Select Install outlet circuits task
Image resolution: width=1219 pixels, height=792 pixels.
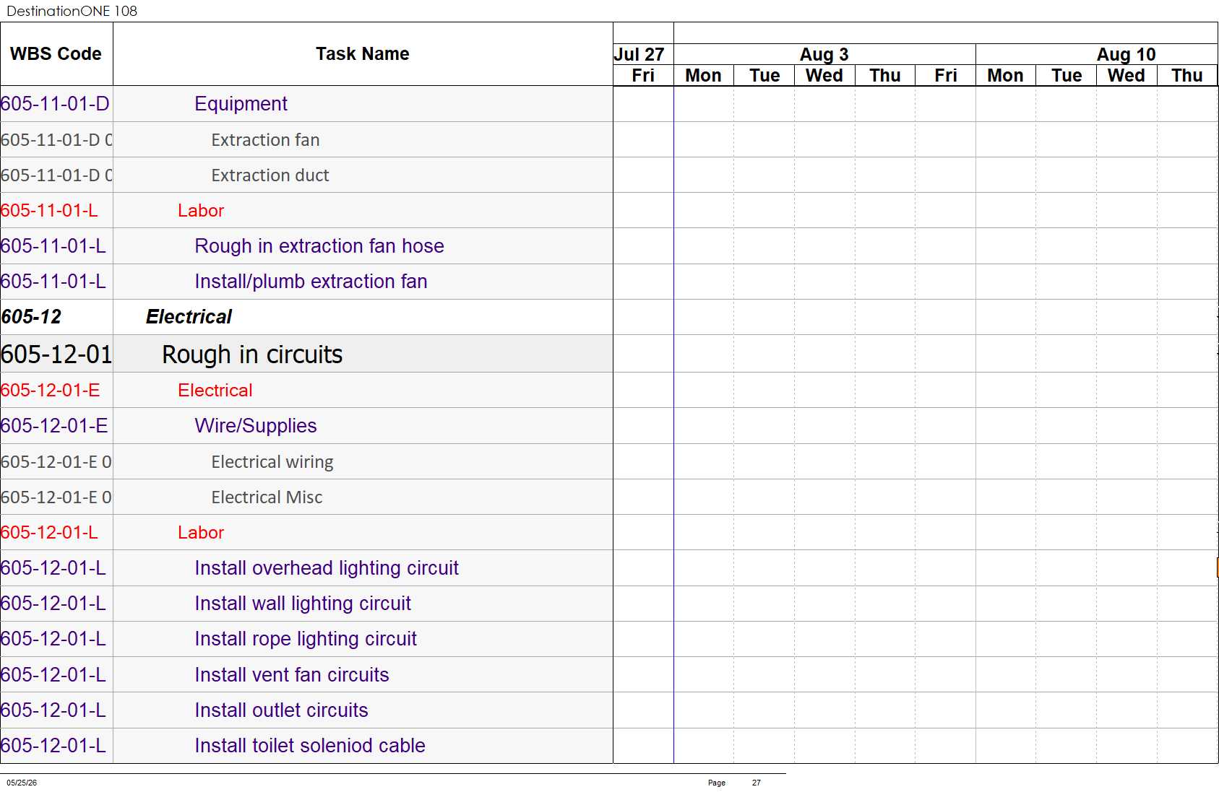tap(281, 710)
